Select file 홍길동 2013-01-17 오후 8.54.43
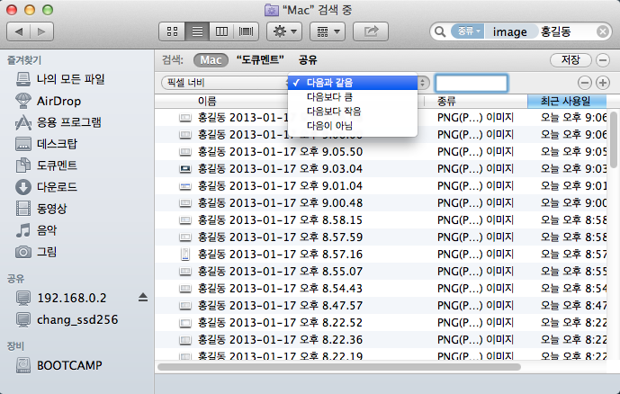Viewport: 620px width, 394px height. click(280, 289)
